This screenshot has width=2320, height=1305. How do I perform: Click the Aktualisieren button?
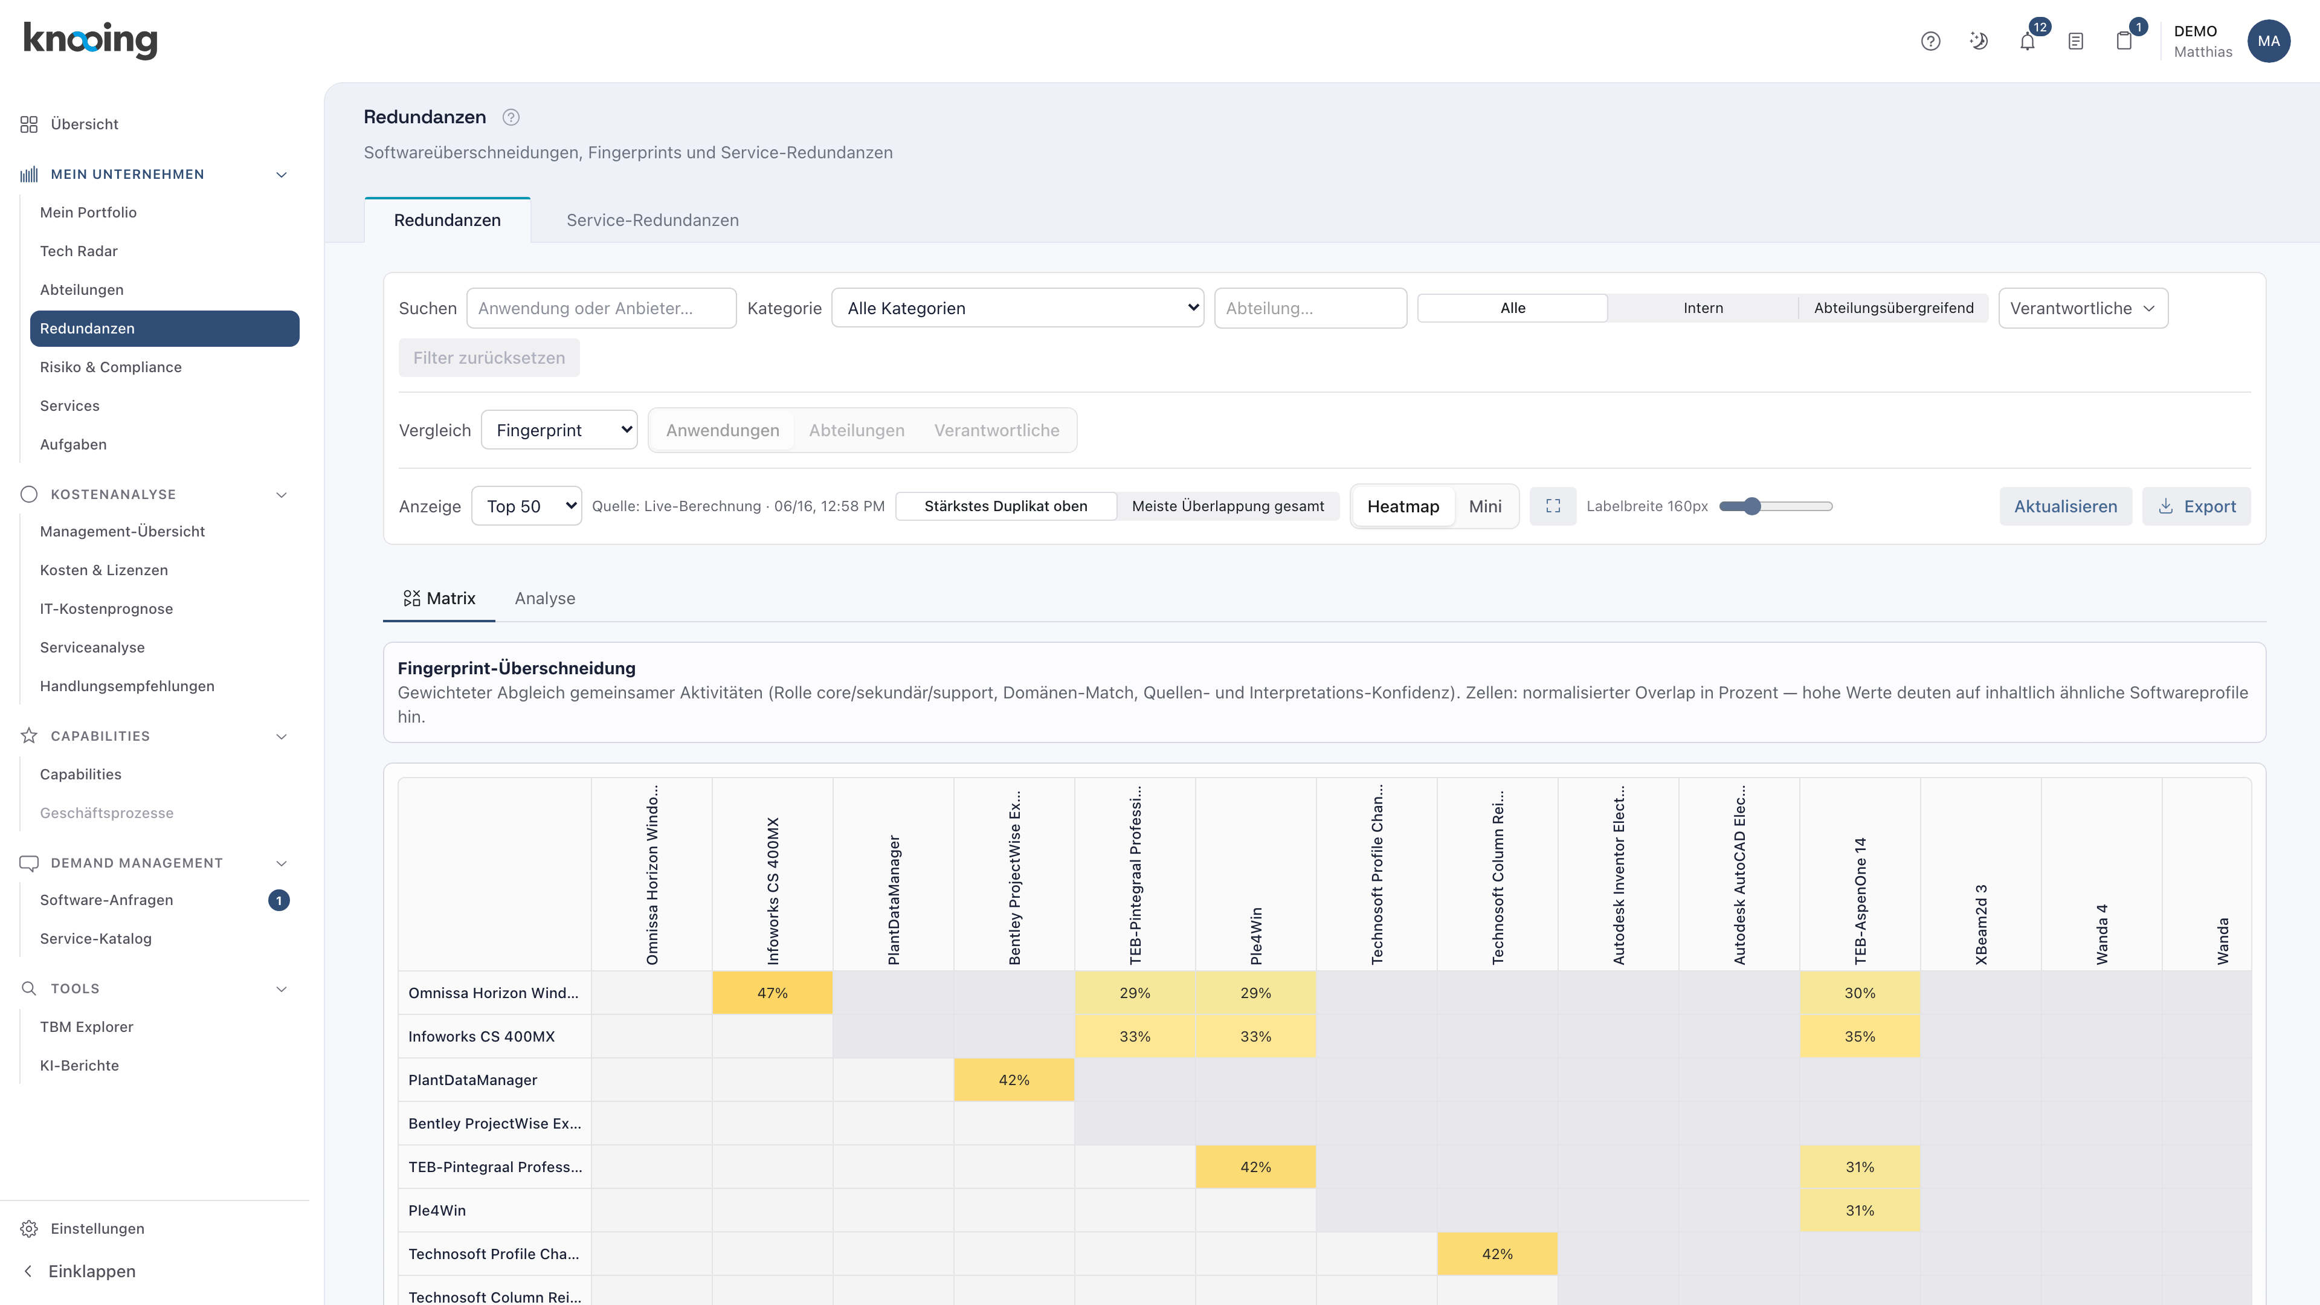(2065, 506)
